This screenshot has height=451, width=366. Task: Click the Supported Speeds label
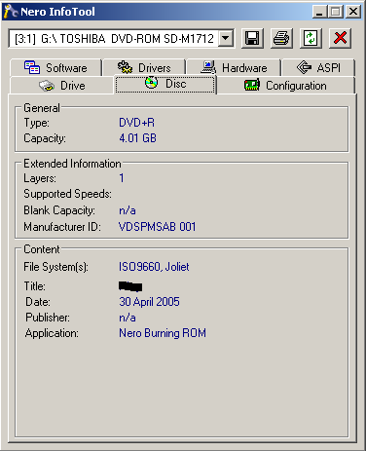(x=67, y=194)
